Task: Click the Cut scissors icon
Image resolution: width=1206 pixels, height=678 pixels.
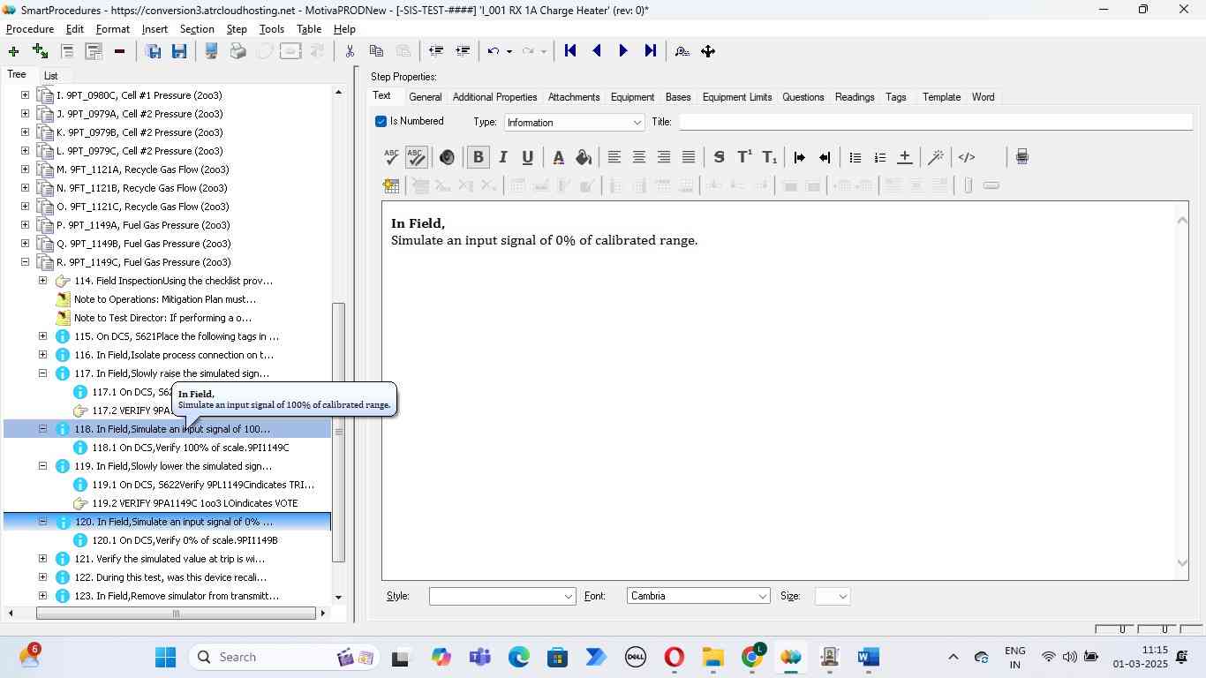Action: tap(350, 51)
